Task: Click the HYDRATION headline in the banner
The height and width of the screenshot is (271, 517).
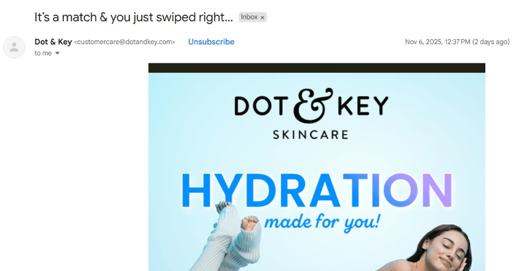Action: point(317,190)
